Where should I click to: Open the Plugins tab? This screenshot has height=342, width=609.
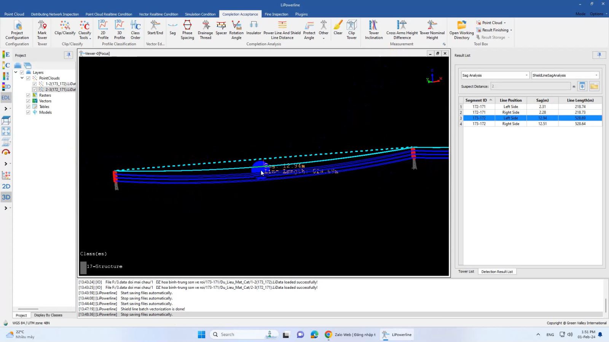point(301,14)
